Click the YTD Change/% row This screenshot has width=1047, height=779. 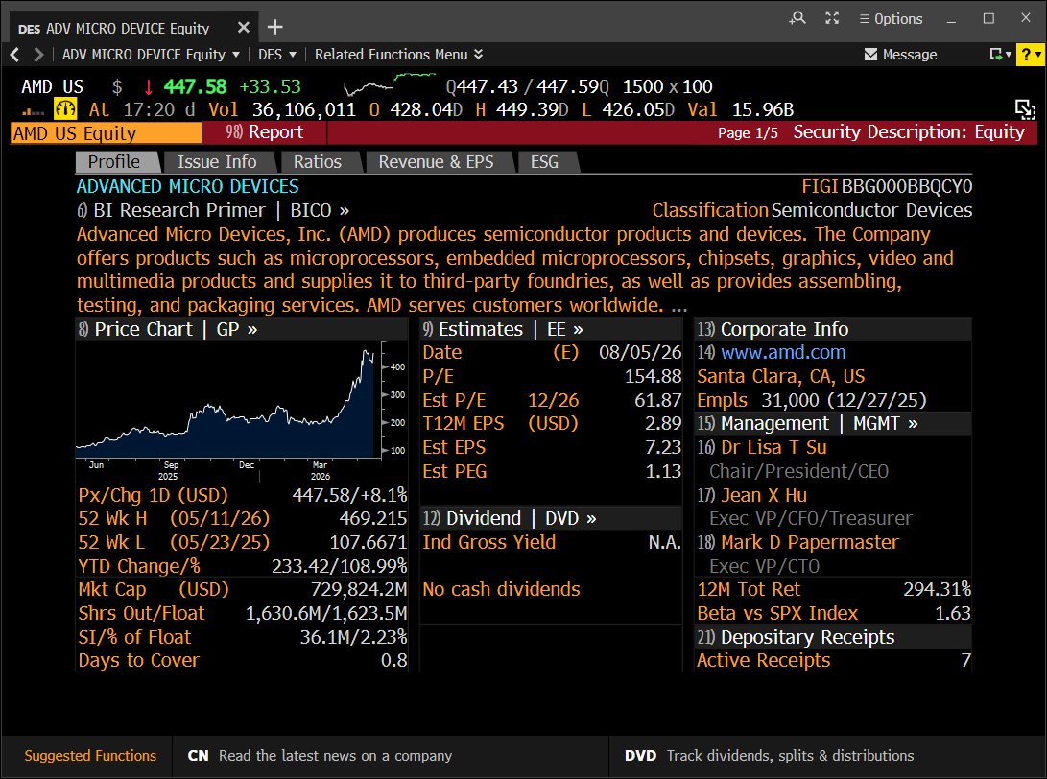tap(243, 566)
